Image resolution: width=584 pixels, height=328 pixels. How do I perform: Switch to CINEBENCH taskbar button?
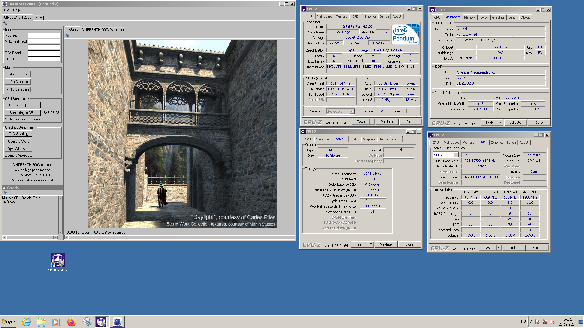tap(117, 322)
